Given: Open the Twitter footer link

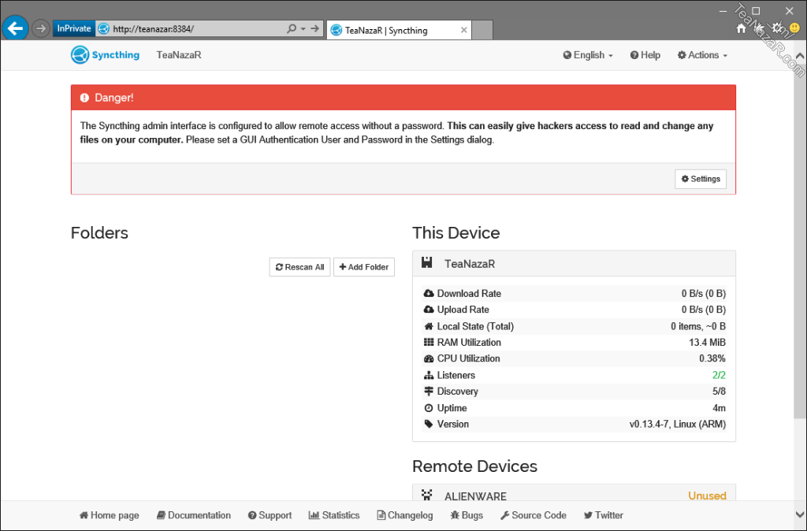Looking at the screenshot, I should coord(603,515).
